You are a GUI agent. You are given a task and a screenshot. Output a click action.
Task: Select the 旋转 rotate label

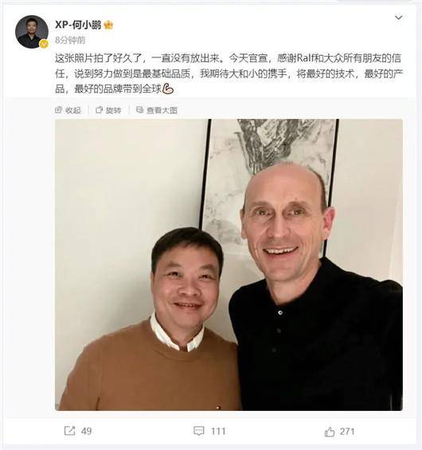(113, 110)
